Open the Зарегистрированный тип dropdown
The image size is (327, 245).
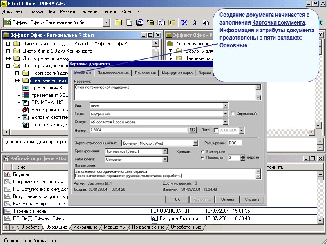[x=195, y=143]
